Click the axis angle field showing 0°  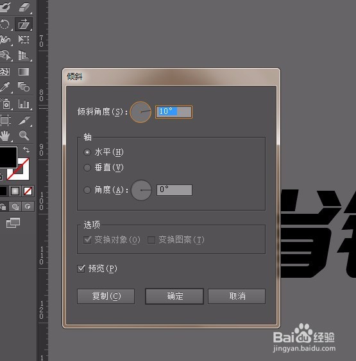tap(174, 190)
